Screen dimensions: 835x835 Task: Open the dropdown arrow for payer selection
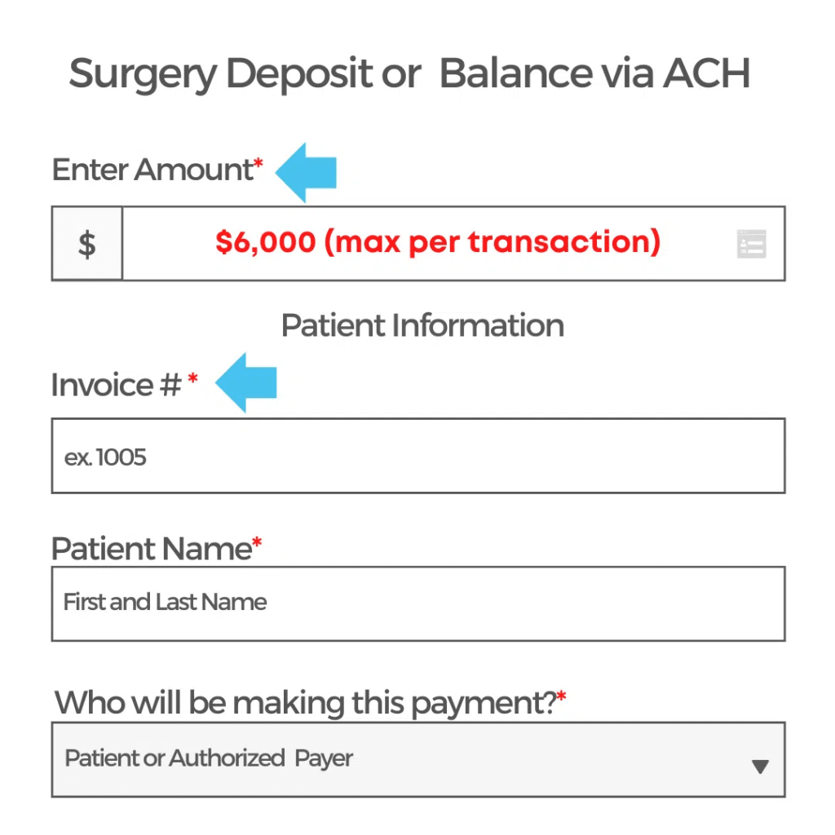tap(760, 767)
